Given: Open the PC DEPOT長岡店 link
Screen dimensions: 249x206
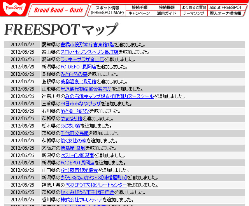Looking at the screenshot, I should 79,67.
